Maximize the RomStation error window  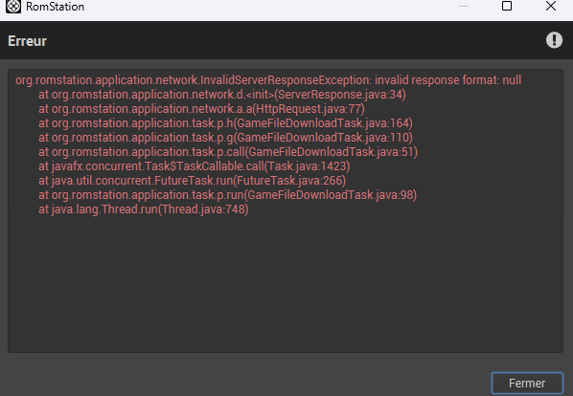[x=507, y=6]
